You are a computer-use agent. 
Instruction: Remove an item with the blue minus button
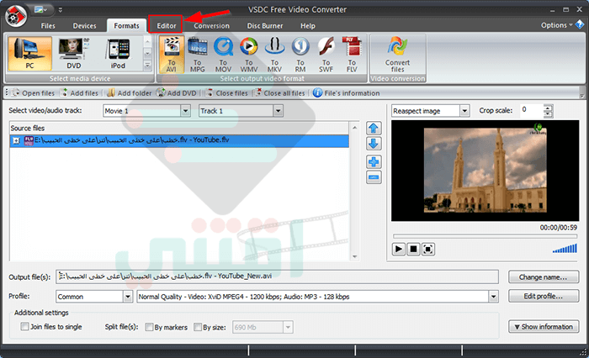point(374,177)
